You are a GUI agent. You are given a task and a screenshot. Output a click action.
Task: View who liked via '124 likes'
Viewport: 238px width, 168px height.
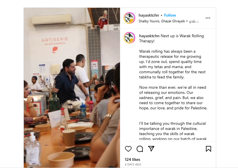(x=132, y=159)
